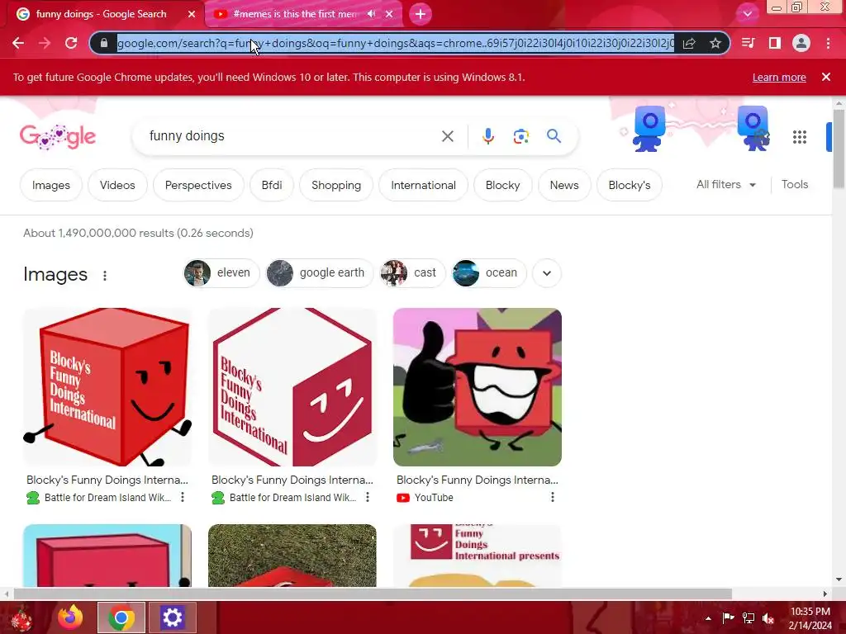Screen dimensions: 846x634
Task: Open the network tray icon
Action: coord(749,618)
